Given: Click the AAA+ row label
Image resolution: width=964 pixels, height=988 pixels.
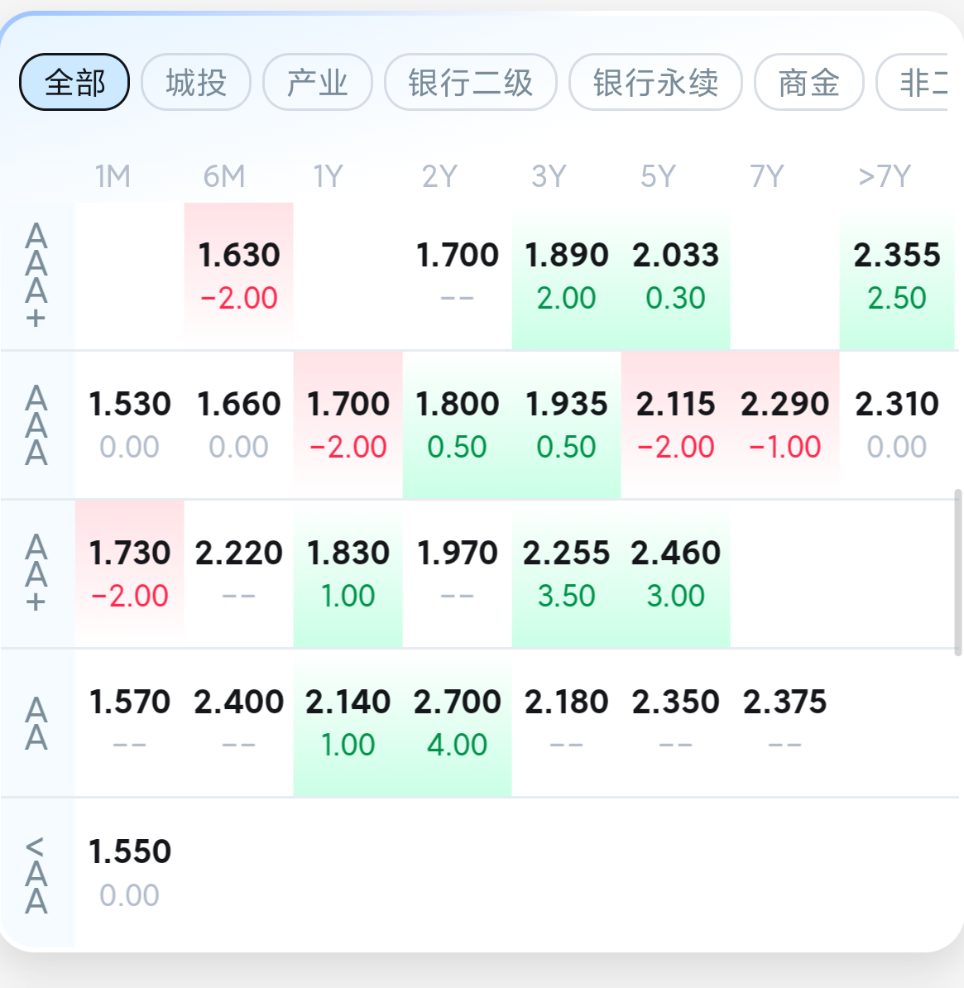Looking at the screenshot, I should (x=36, y=276).
